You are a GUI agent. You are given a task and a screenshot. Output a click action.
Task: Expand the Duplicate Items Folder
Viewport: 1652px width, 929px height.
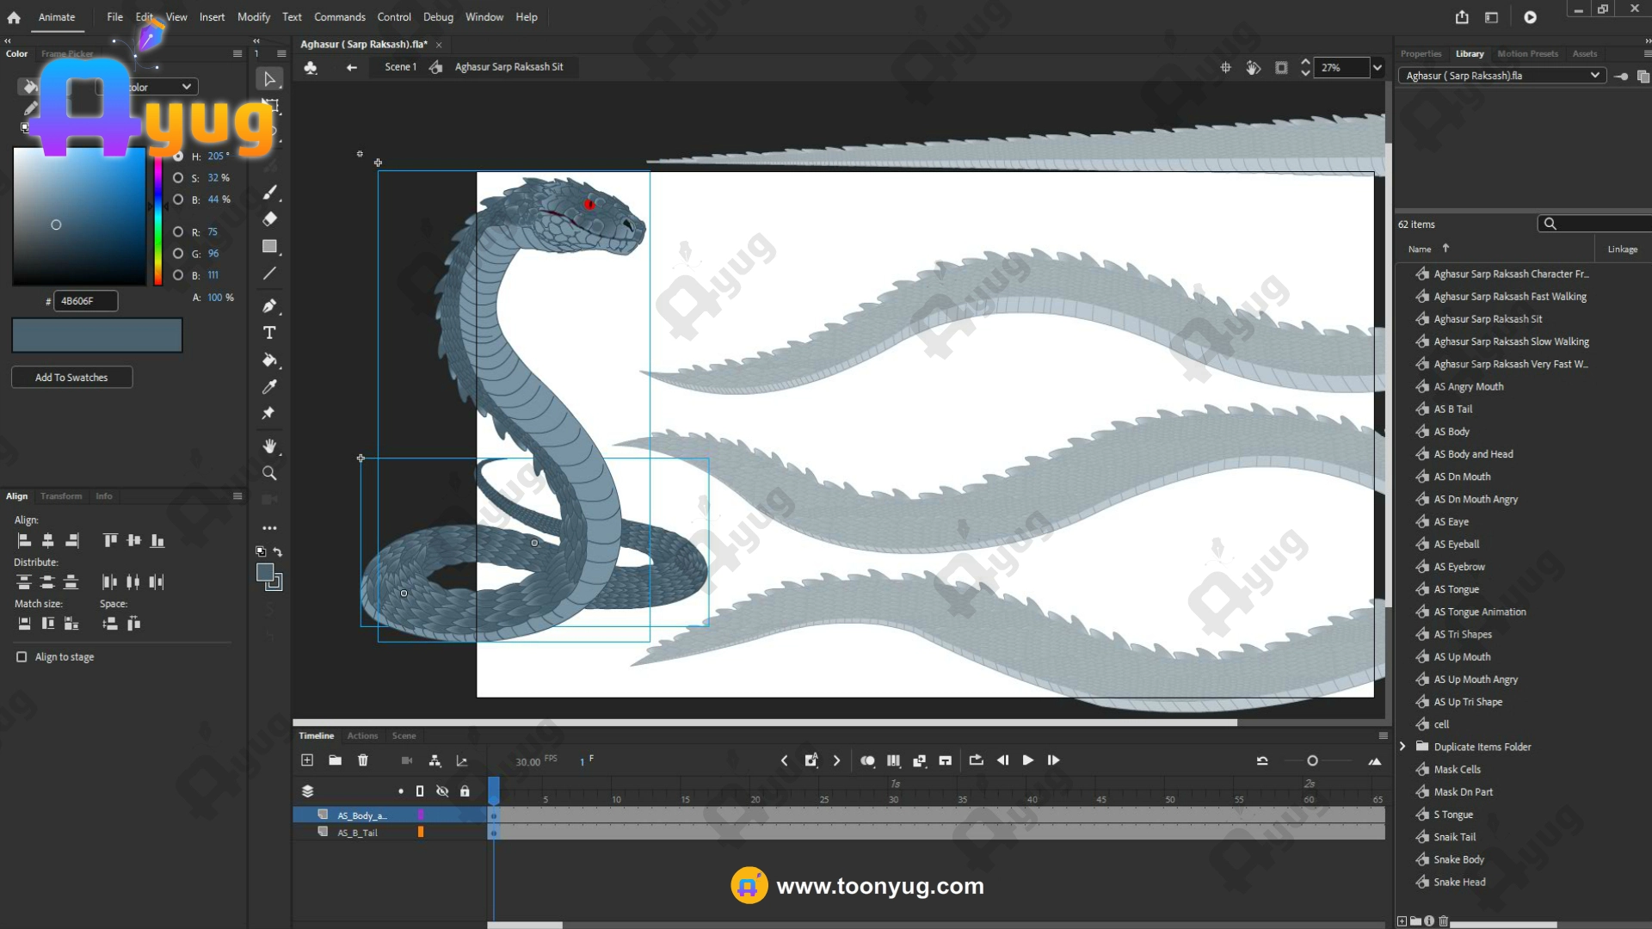(1402, 747)
